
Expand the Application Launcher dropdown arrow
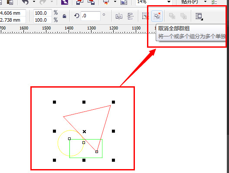[115, 2]
